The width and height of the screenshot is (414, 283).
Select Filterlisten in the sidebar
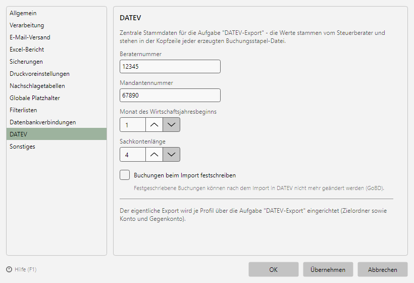[57, 110]
